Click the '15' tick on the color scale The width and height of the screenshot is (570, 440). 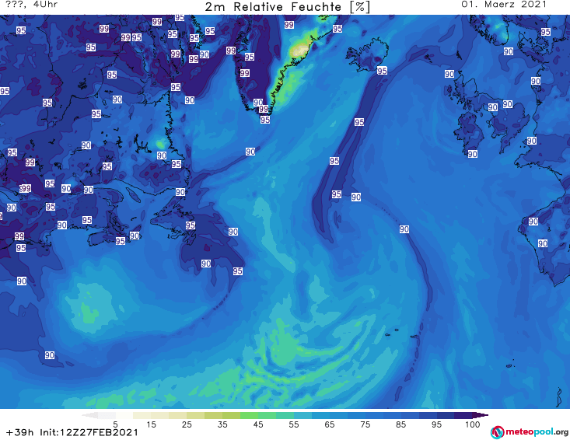[151, 424]
